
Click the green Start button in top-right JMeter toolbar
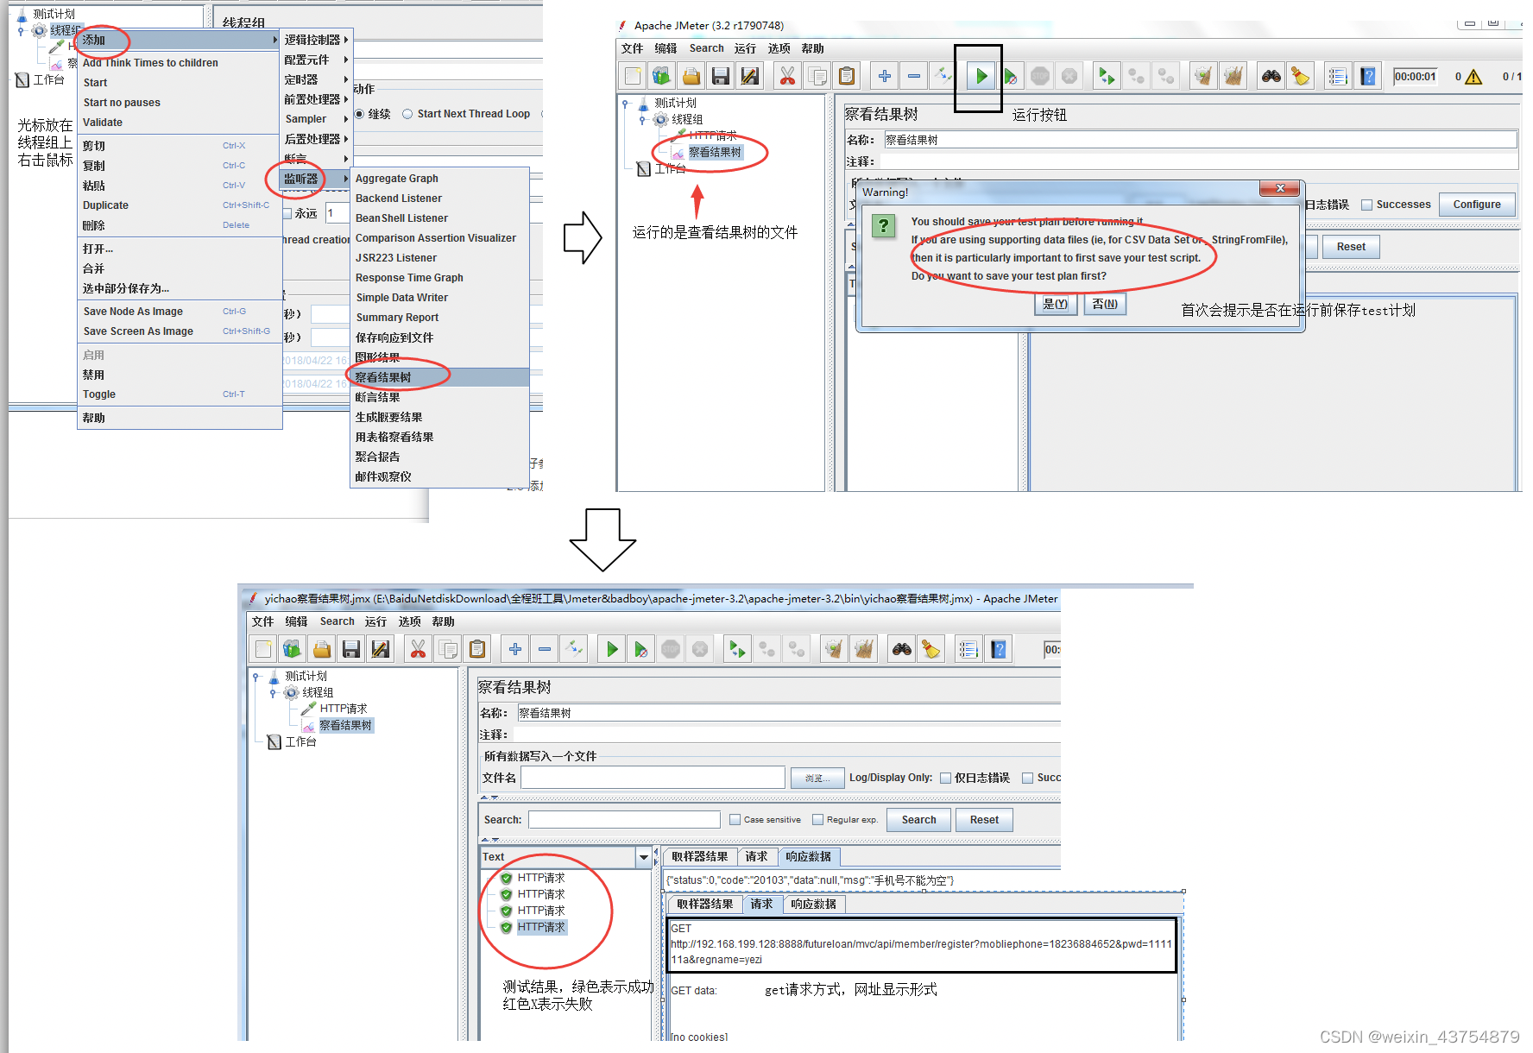[981, 76]
